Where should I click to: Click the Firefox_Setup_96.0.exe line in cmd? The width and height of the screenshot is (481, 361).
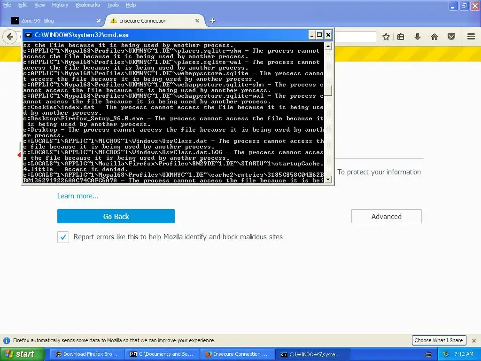[173, 121]
